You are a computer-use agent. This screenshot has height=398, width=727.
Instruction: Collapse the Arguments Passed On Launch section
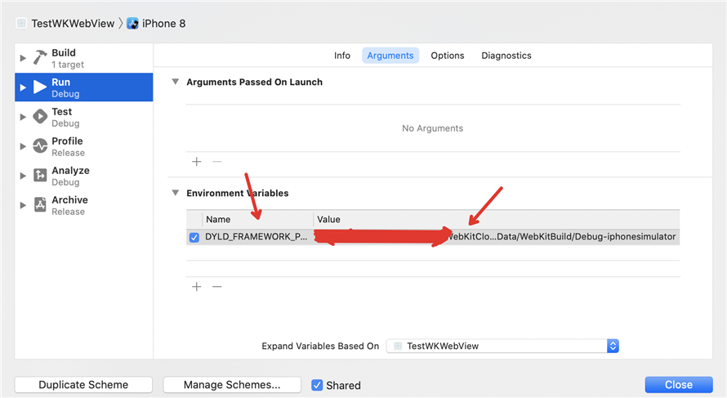pos(175,82)
